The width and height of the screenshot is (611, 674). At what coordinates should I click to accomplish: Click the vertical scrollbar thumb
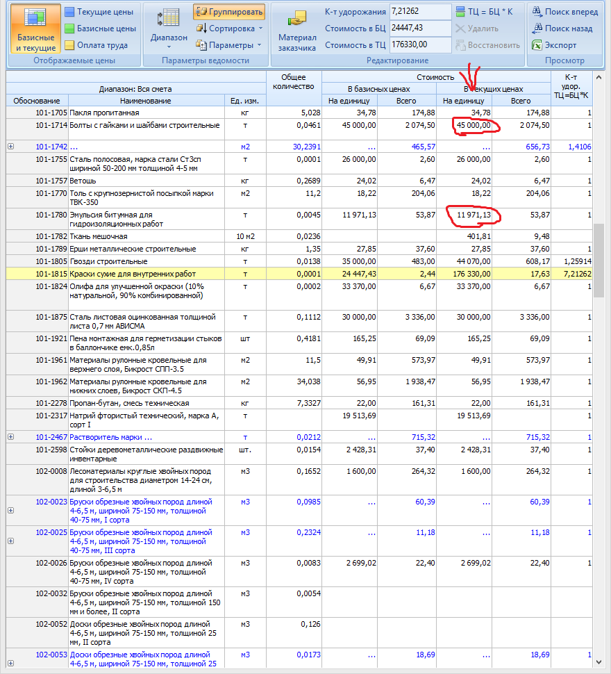tap(599, 259)
